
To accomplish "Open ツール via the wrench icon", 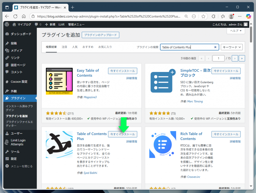I will (7, 151).
